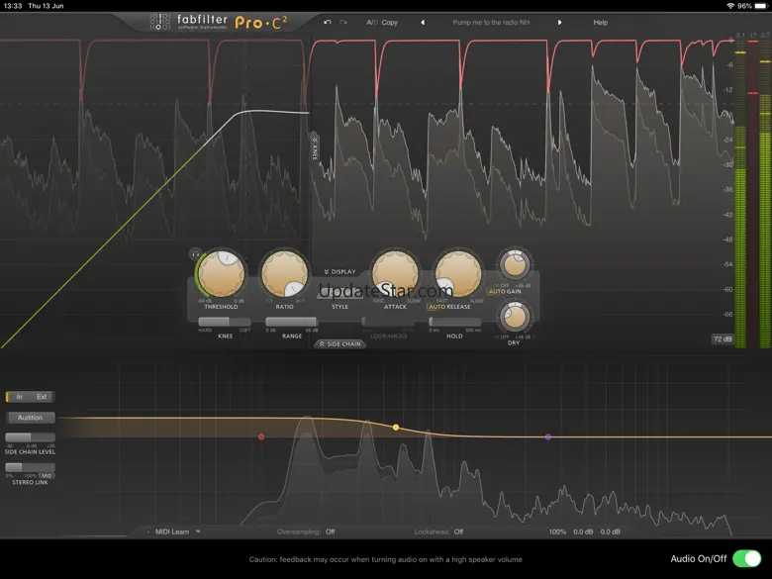Open the Oversampling Off dropdown
This screenshot has height=579, width=772.
click(331, 531)
